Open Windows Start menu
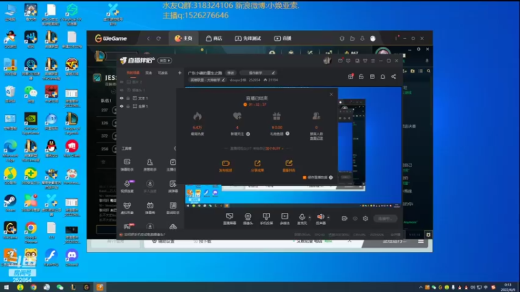 point(6,287)
